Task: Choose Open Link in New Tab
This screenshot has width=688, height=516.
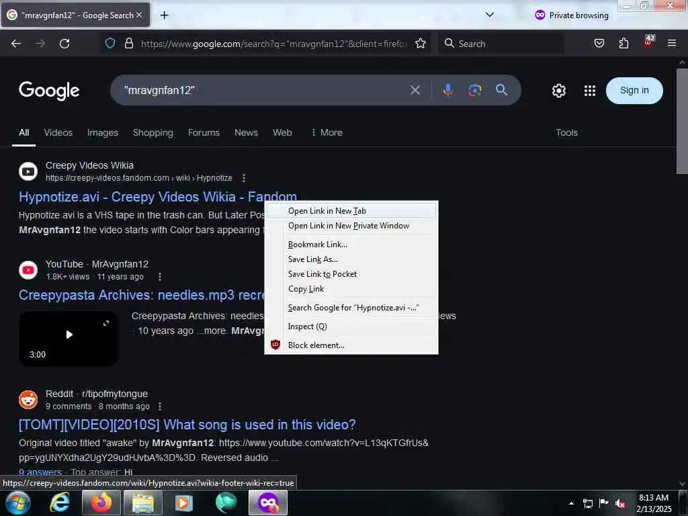Action: tap(351, 211)
